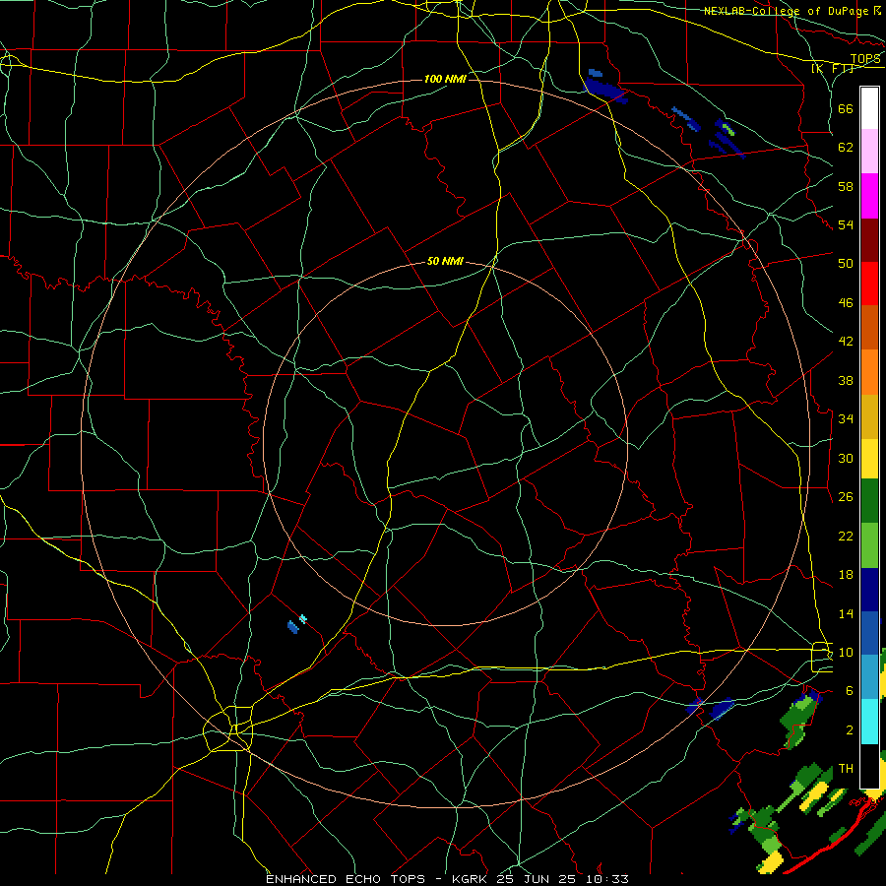Viewport: 886px width, 886px height.
Task: Select the dark red legend swatch
Action: click(x=869, y=240)
